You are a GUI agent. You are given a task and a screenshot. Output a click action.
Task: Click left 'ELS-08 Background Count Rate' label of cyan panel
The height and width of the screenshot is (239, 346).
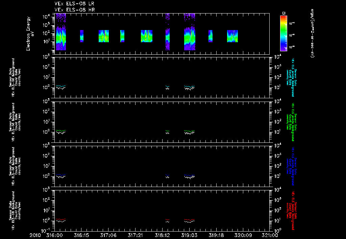15,77
